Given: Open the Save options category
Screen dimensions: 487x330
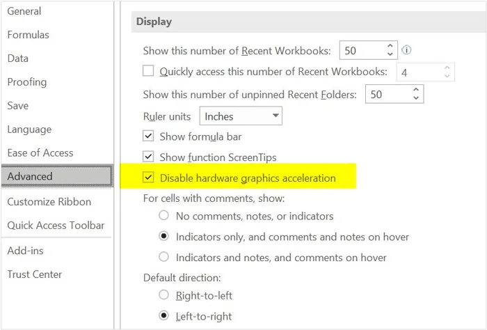Looking at the screenshot, I should coord(18,106).
